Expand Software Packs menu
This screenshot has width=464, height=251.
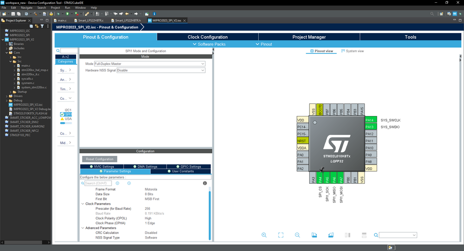pos(209,44)
